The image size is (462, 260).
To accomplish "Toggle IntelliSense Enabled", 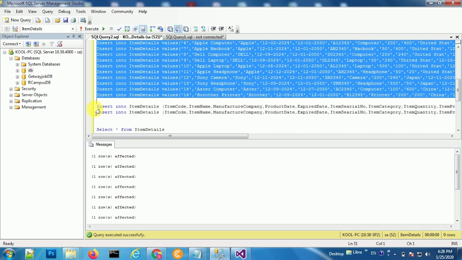I will [x=143, y=29].
